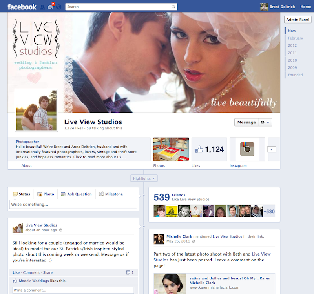Jump to 2012 on the timeline
The image size is (314, 294).
point(292,45)
